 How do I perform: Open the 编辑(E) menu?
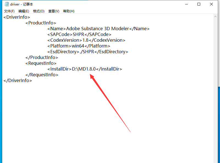[24, 11]
